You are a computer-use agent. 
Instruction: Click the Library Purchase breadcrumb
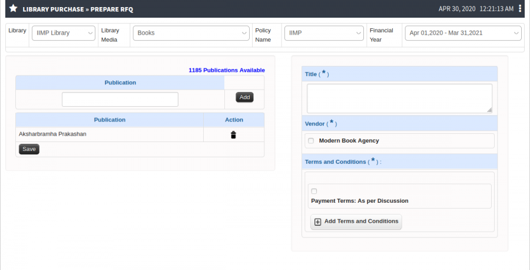[x=53, y=9]
